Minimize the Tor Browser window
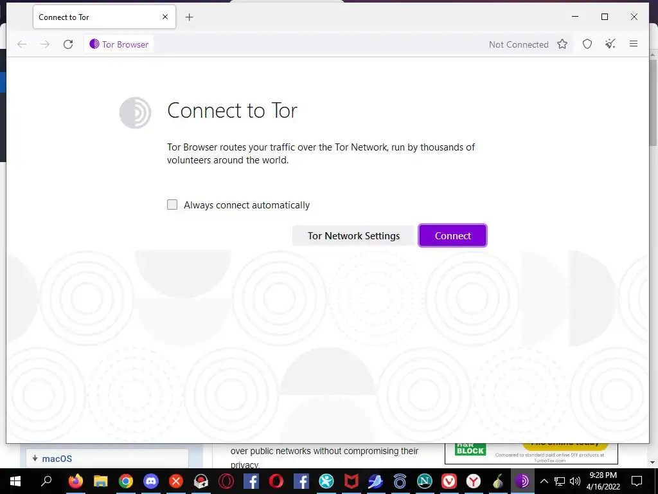 575,17
